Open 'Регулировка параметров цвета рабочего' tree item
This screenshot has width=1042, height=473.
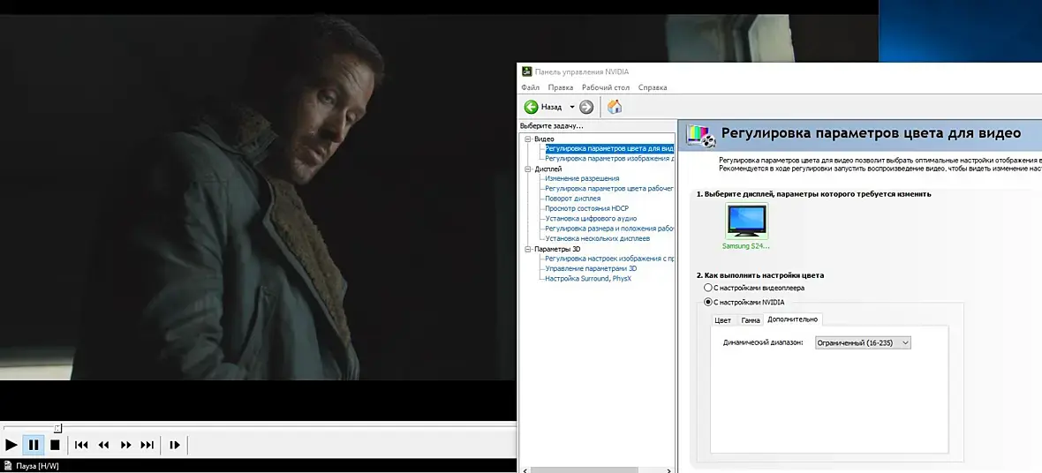tap(609, 189)
